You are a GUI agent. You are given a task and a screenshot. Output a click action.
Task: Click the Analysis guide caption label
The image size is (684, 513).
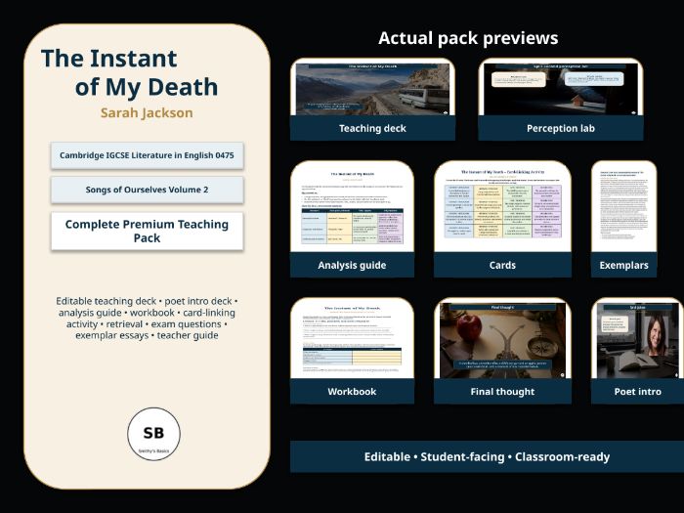pos(352,265)
